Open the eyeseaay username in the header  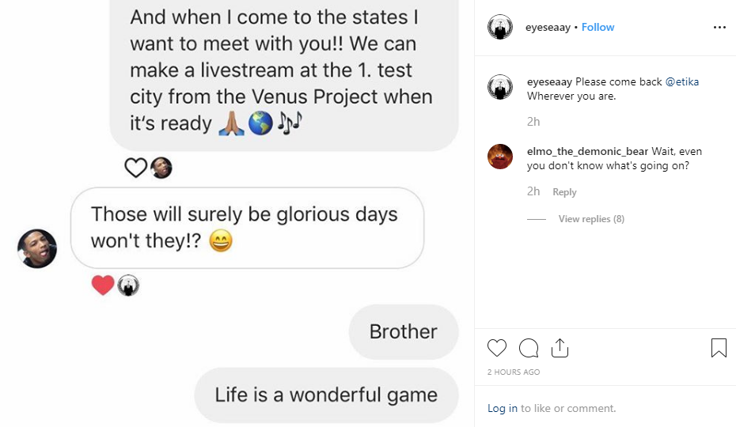[x=548, y=27]
